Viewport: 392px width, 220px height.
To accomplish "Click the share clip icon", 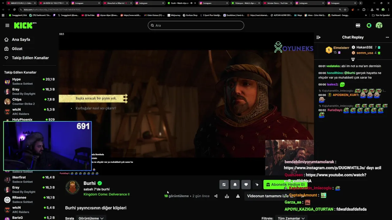I will (216, 196).
